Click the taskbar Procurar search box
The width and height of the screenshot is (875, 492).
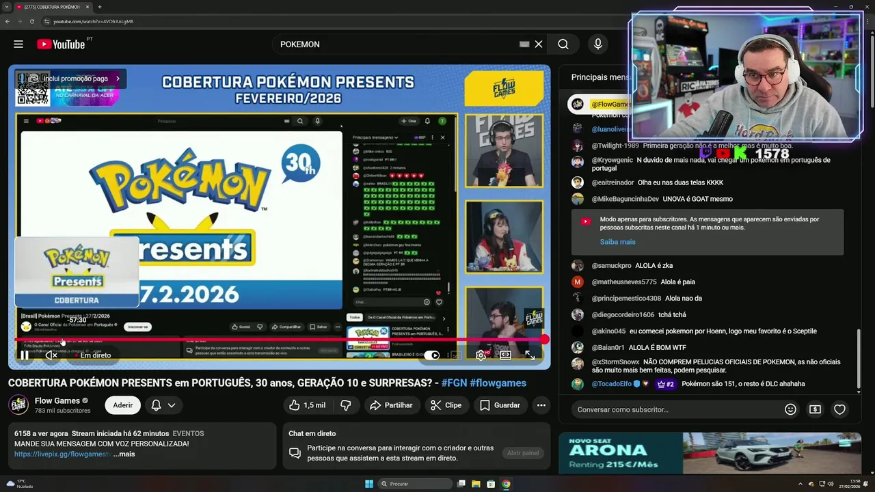(414, 484)
